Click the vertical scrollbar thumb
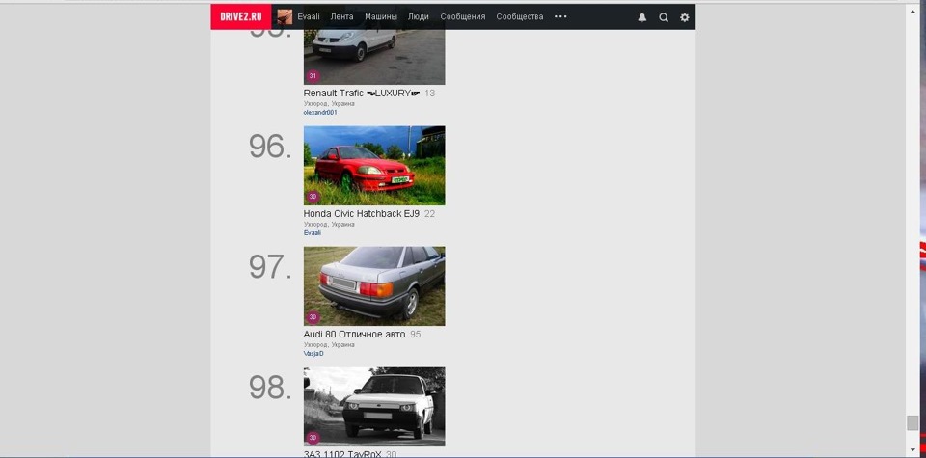 pos(912,423)
